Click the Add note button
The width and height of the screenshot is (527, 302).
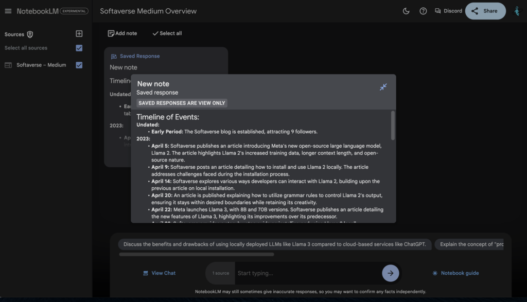point(122,33)
